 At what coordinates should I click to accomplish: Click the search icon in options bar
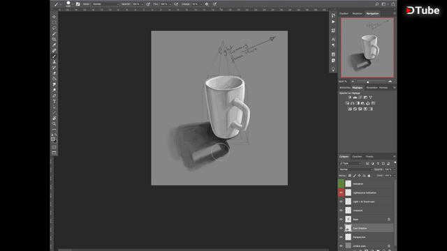click(377, 4)
